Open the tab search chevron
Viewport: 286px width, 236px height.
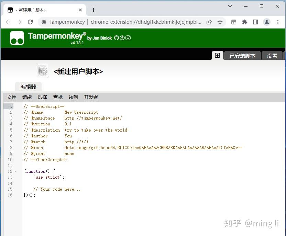click(x=230, y=6)
